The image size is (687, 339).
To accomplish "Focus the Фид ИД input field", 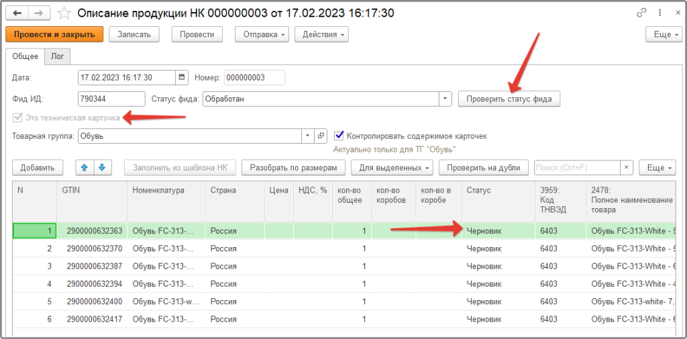I will (111, 99).
